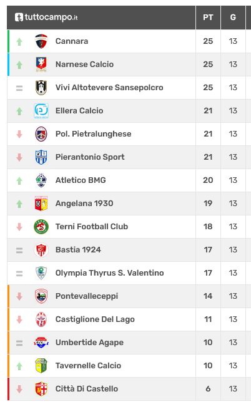Click the equals sign beside Bastia 1924

19,250
